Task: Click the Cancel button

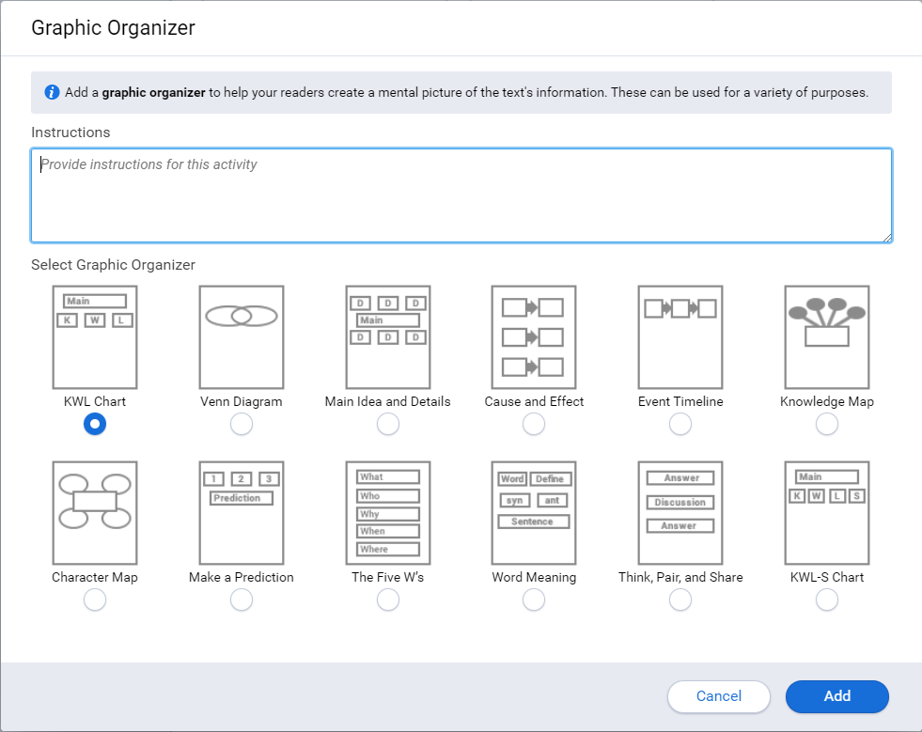Action: (719, 696)
